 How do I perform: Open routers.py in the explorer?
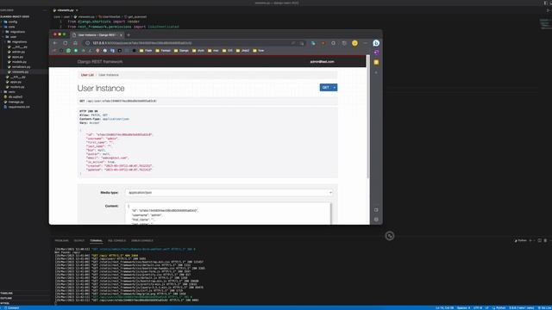coord(17,87)
